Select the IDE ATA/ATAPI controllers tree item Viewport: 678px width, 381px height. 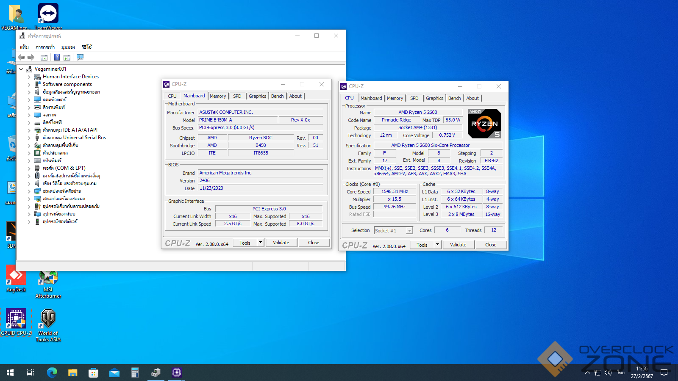[x=70, y=130]
